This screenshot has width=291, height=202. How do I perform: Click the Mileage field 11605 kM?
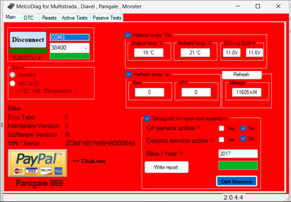tap(247, 93)
